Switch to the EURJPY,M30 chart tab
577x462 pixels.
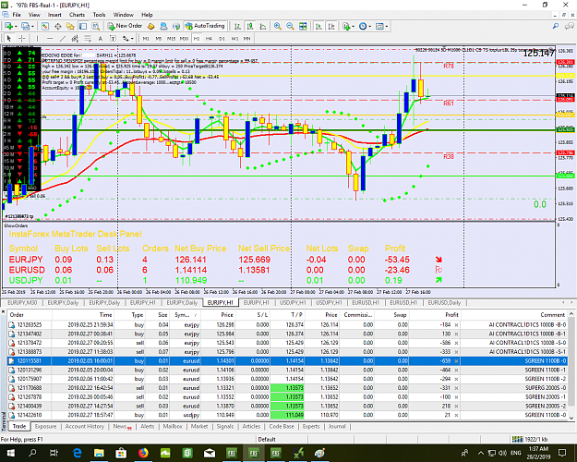[22, 302]
